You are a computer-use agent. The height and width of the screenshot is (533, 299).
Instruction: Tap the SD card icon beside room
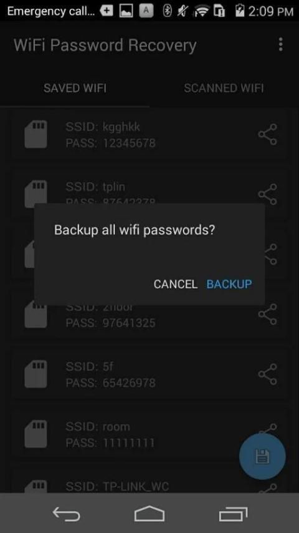point(36,434)
